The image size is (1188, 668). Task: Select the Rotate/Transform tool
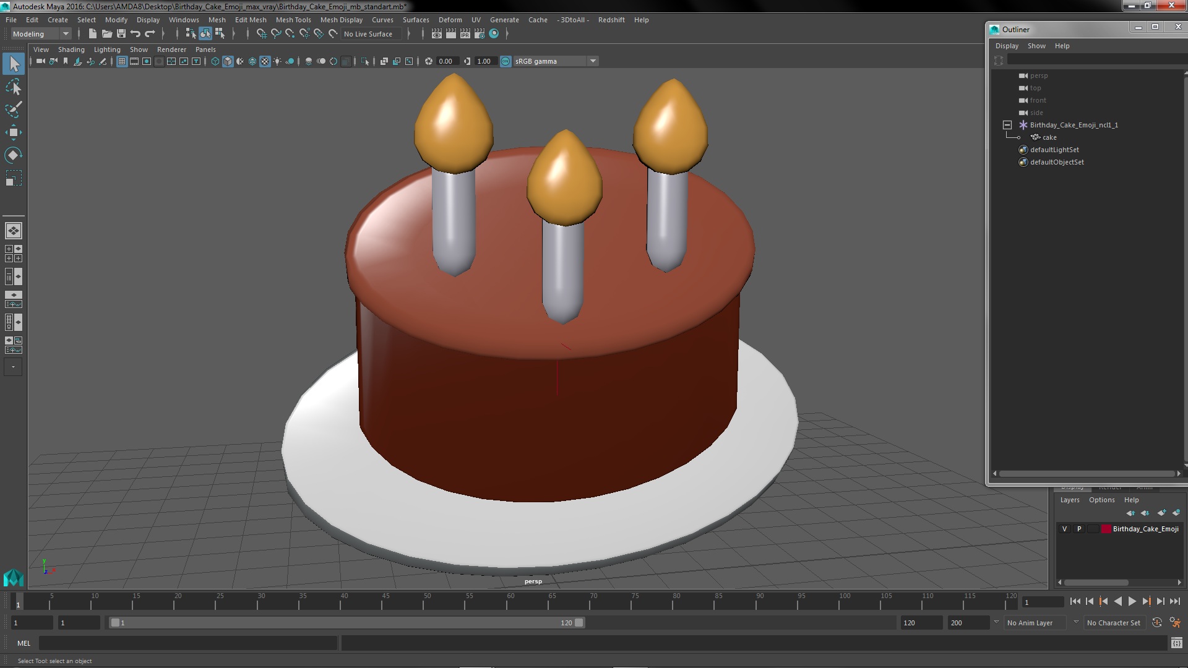13,154
